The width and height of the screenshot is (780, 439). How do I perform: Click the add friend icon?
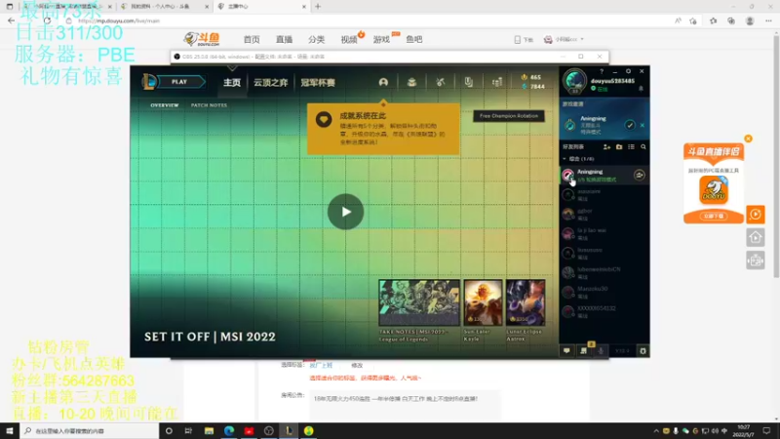606,147
